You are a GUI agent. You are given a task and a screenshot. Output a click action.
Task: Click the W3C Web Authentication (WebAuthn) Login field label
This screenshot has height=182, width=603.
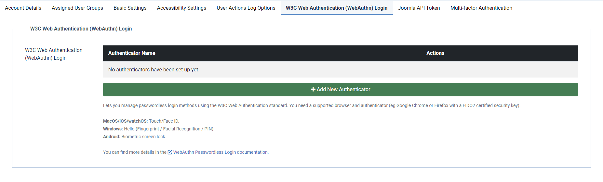(54, 54)
